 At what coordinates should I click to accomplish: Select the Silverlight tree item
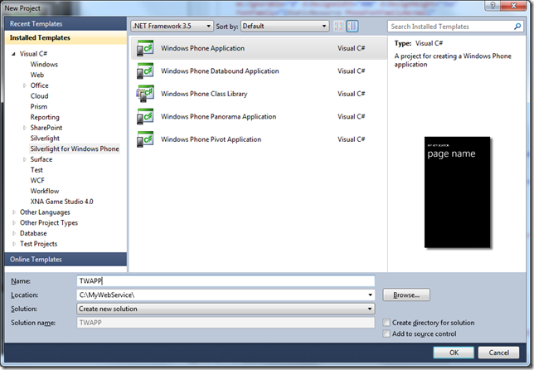[x=45, y=139]
